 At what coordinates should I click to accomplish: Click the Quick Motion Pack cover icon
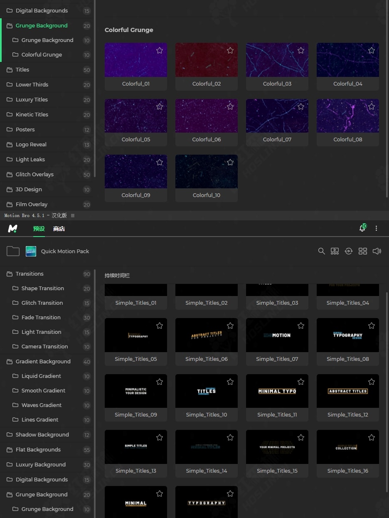tap(31, 251)
